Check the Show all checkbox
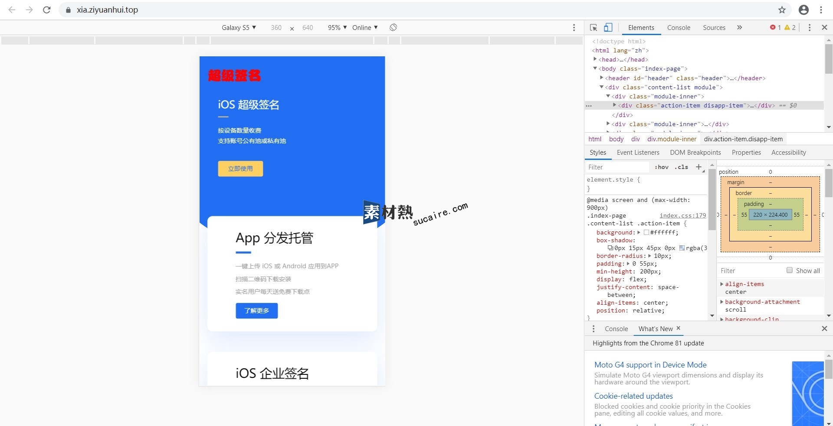Image resolution: width=833 pixels, height=426 pixels. click(x=790, y=270)
